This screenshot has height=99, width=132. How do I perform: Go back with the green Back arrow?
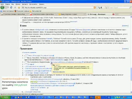[x=2, y=7]
